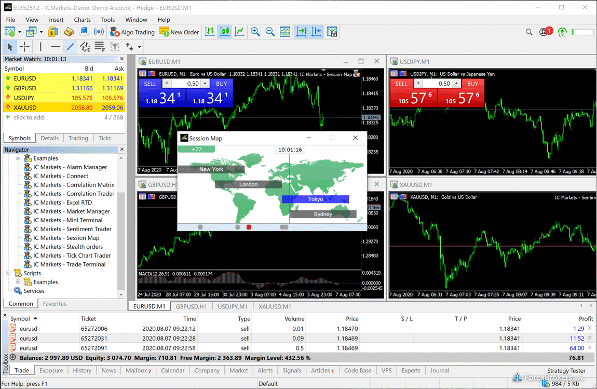Open the account notifications icon
The image size is (597, 389).
(x=545, y=32)
